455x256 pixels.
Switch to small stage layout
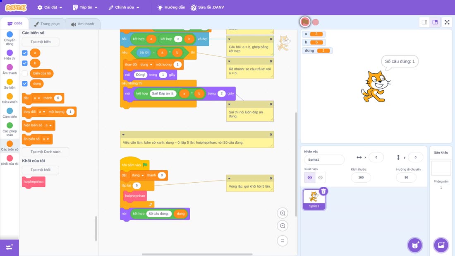(x=424, y=22)
